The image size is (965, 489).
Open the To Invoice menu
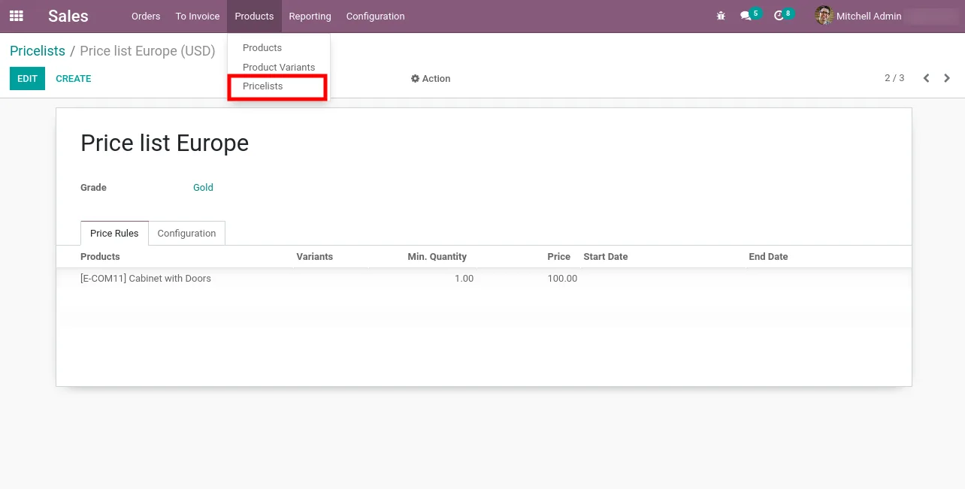click(x=198, y=16)
